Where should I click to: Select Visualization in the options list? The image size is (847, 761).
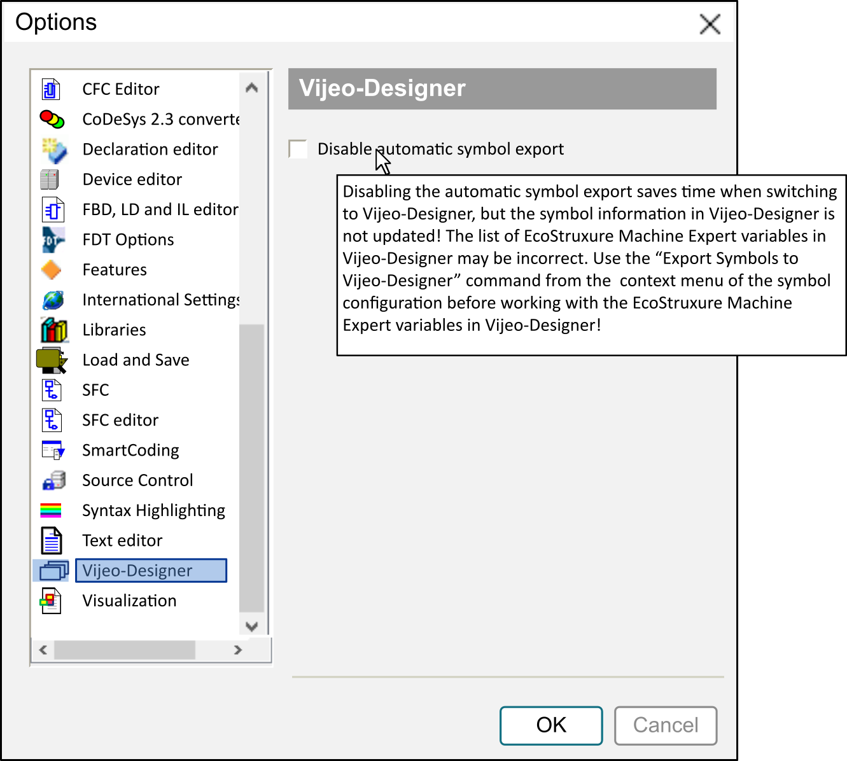coord(129,601)
